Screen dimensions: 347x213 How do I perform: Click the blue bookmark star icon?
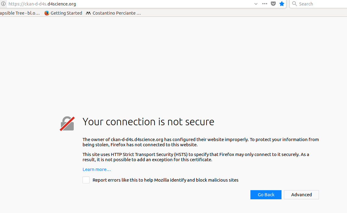coord(282,4)
